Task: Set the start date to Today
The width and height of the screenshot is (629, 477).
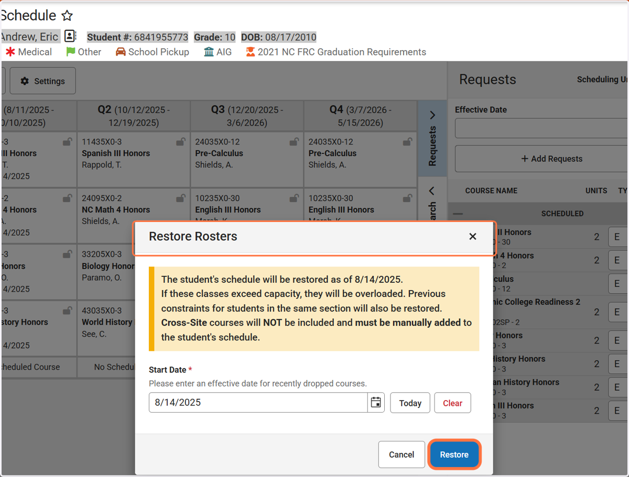Action: pos(410,403)
